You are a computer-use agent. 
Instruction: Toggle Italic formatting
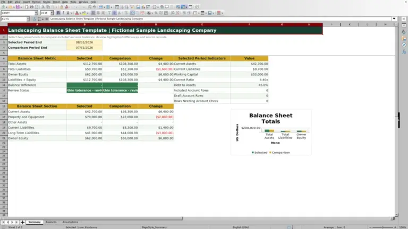(x=63, y=13)
